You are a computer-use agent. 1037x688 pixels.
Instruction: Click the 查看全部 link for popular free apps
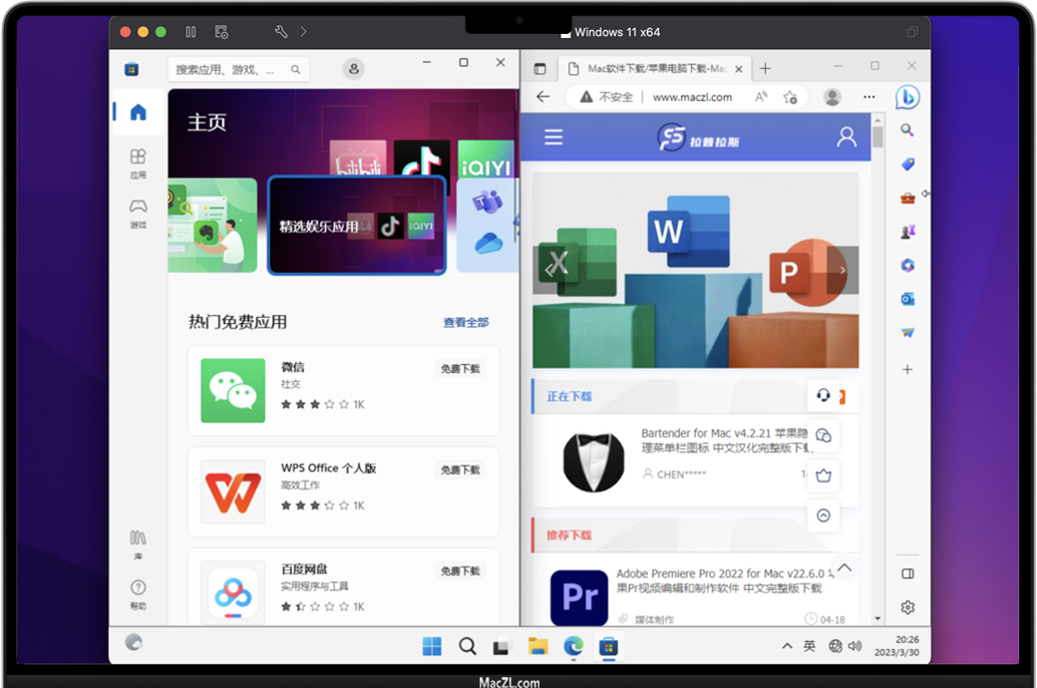click(x=466, y=322)
